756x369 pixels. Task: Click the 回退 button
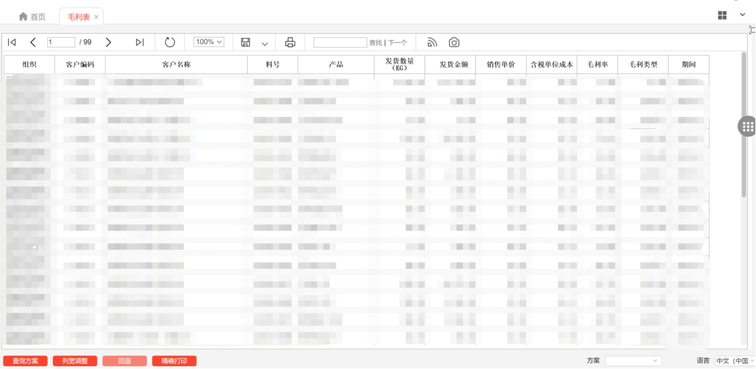[x=124, y=361]
